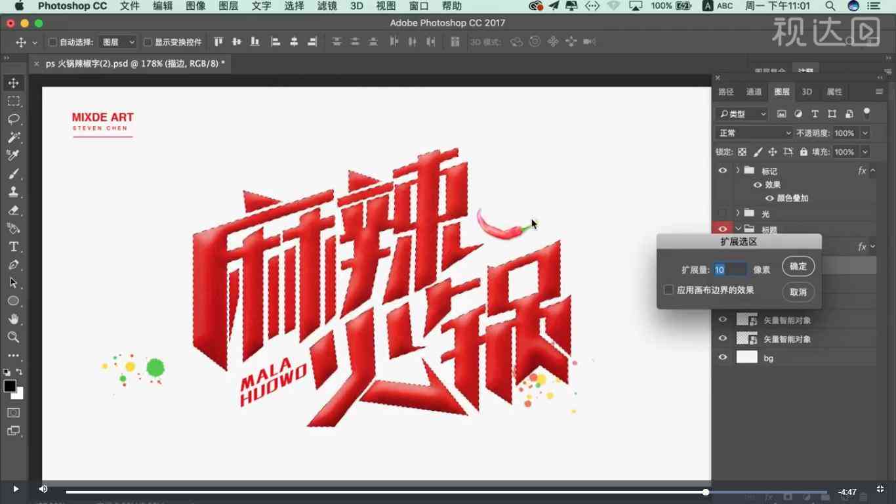896x504 pixels.
Task: Select the Horizontal Type tool
Action: [13, 247]
